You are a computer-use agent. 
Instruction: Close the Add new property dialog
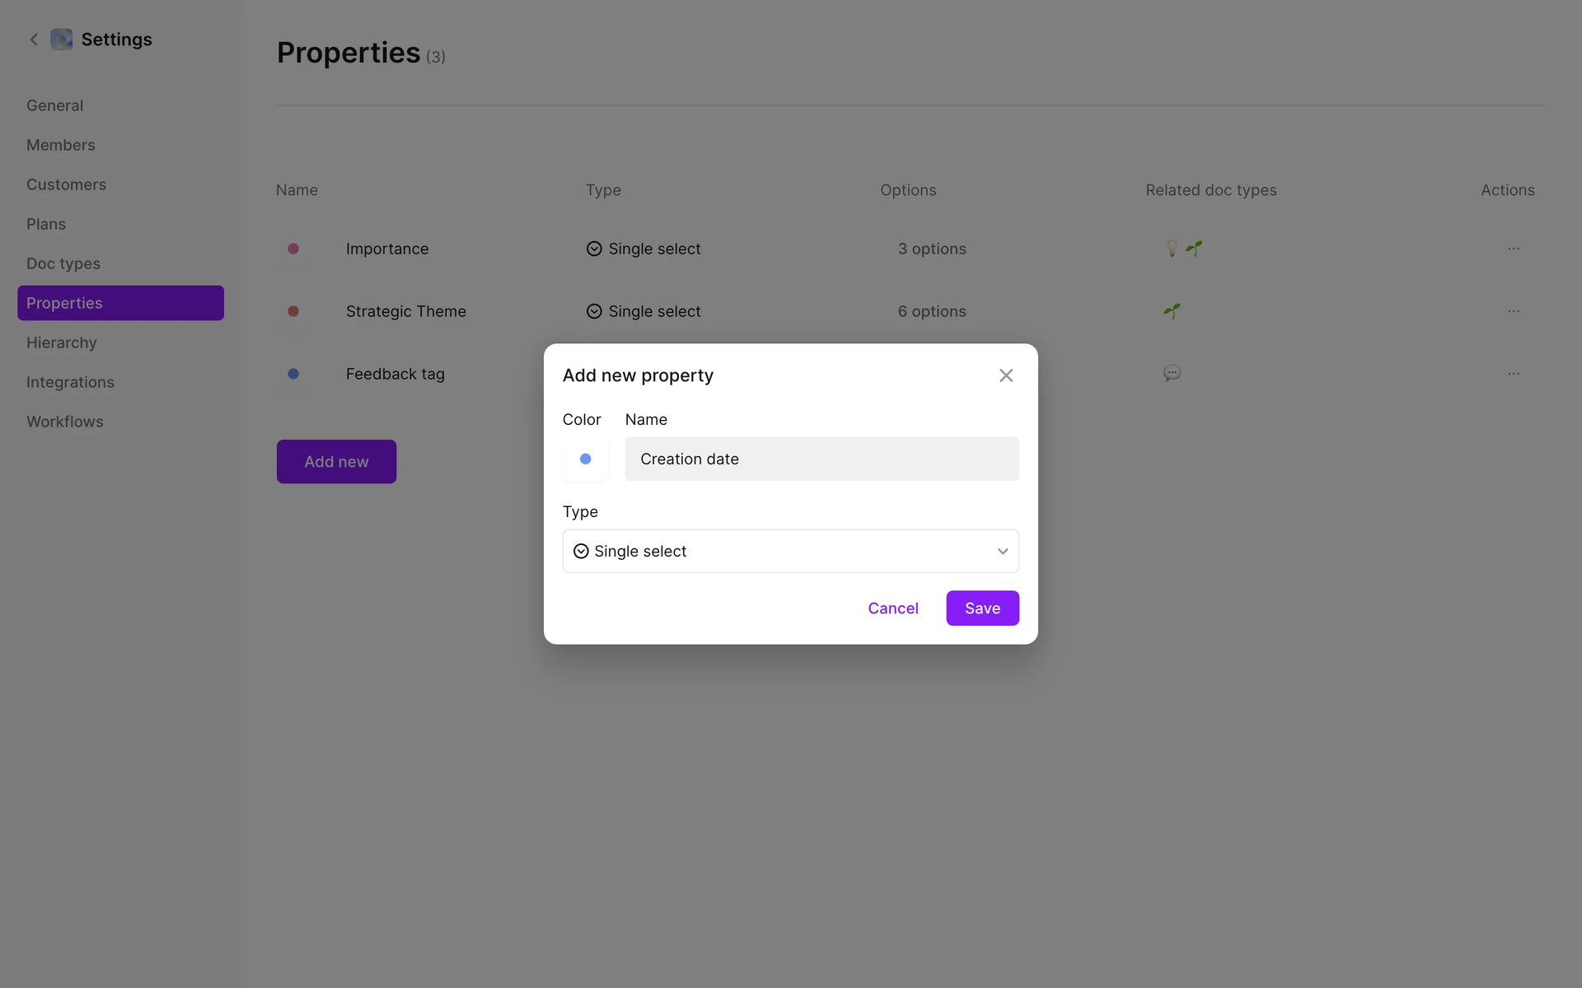coord(1006,375)
